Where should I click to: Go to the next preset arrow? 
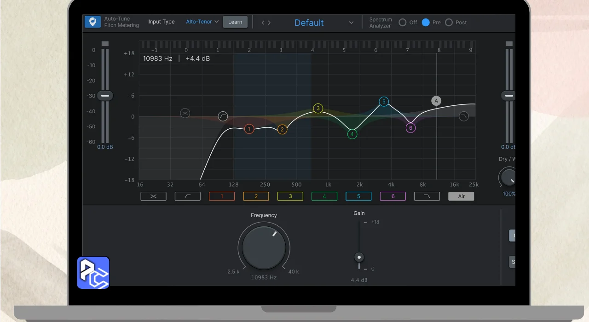(x=269, y=23)
